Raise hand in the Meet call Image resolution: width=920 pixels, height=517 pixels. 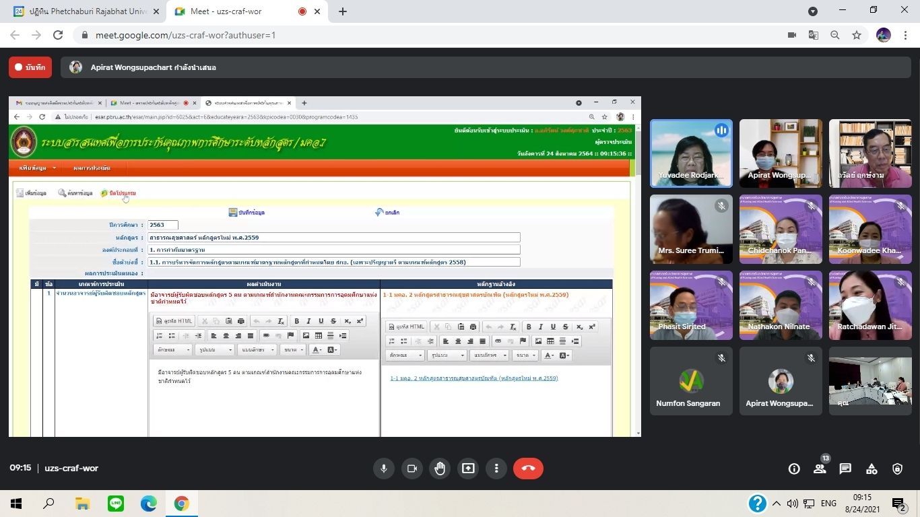click(x=440, y=469)
